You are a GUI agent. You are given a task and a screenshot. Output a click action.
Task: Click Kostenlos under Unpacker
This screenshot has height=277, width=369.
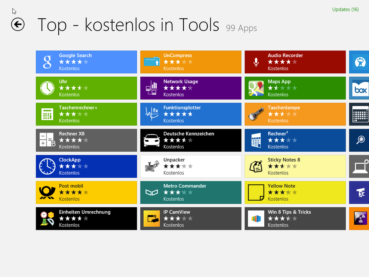[174, 173]
